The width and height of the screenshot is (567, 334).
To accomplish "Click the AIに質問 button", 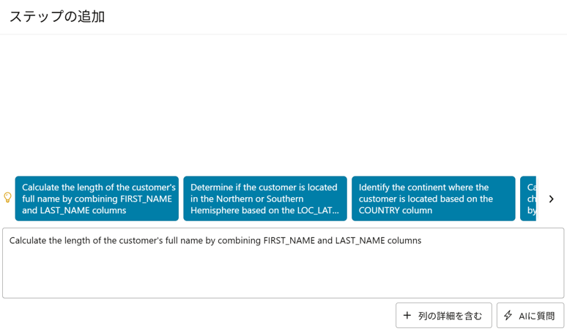I will [530, 316].
